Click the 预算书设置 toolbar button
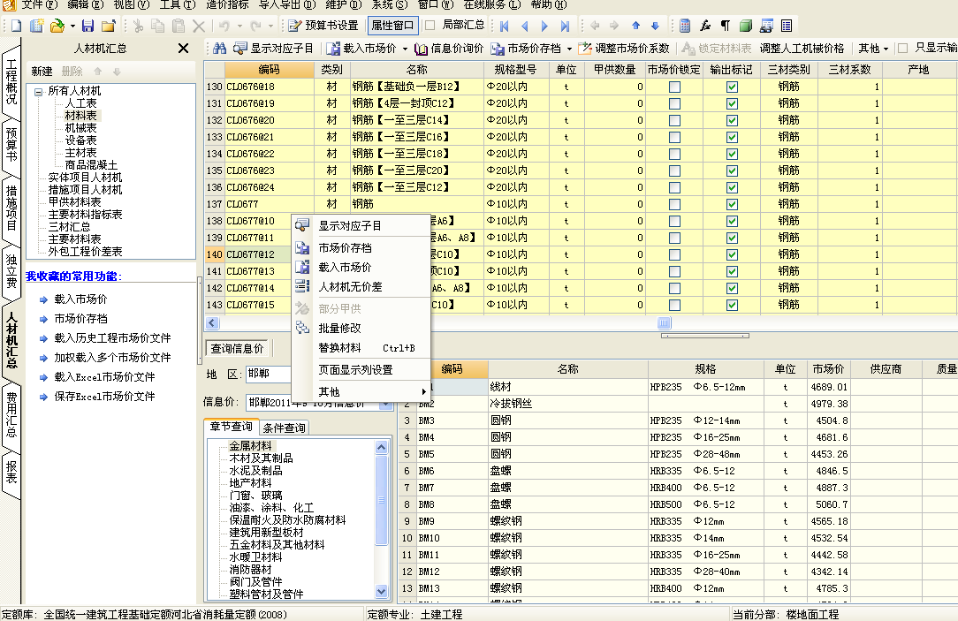Viewport: 958px width, 621px height. (323, 26)
